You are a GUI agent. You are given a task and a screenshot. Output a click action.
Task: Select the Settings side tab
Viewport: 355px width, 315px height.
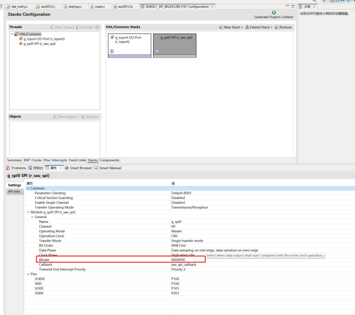pyautogui.click(x=15, y=185)
